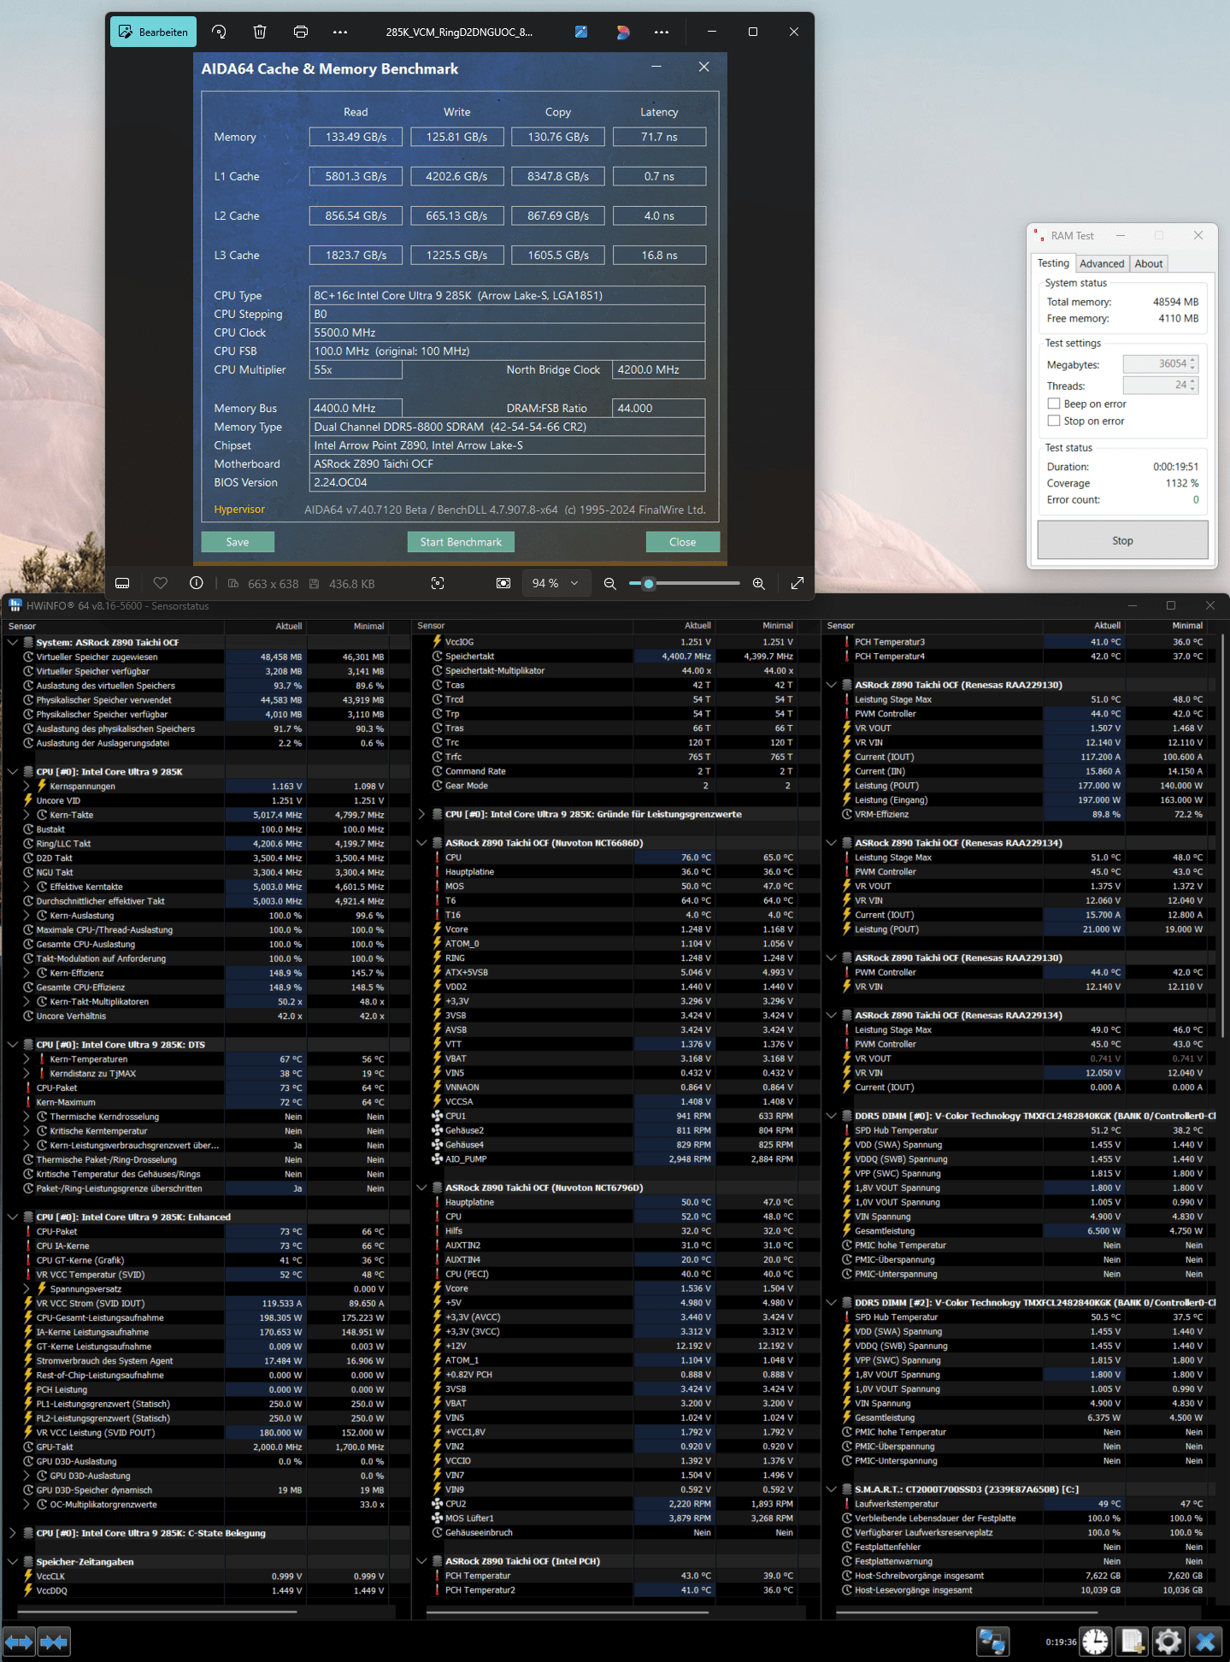This screenshot has height=1662, width=1230.
Task: Collapse System: ASRock Z890 Taichi OCF group
Action: coord(13,642)
